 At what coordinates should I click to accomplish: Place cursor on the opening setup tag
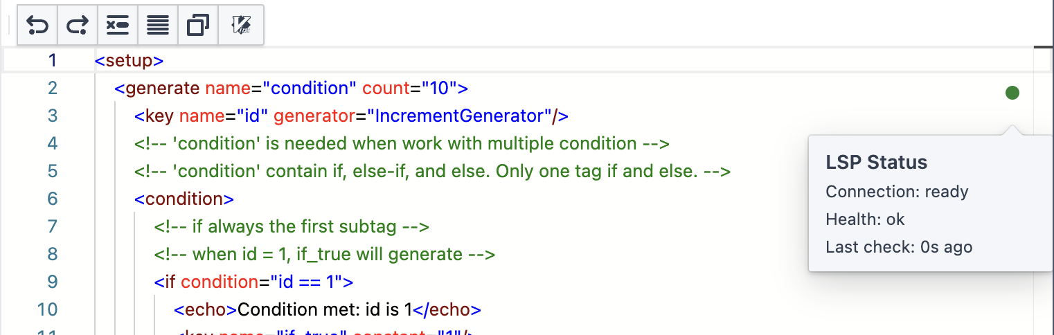[129, 60]
